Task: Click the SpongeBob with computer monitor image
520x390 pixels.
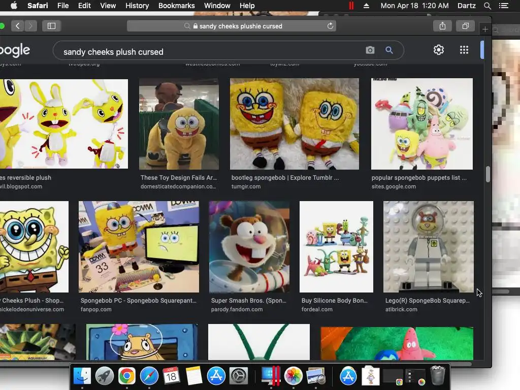Action: pos(139,247)
